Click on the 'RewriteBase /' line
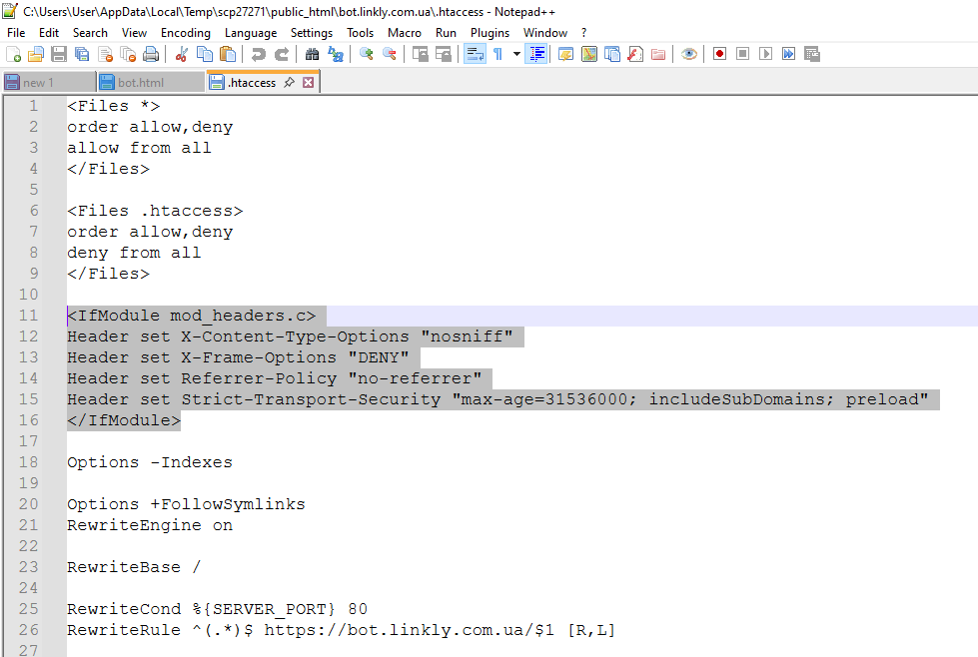Image resolution: width=978 pixels, height=657 pixels. coord(134,567)
